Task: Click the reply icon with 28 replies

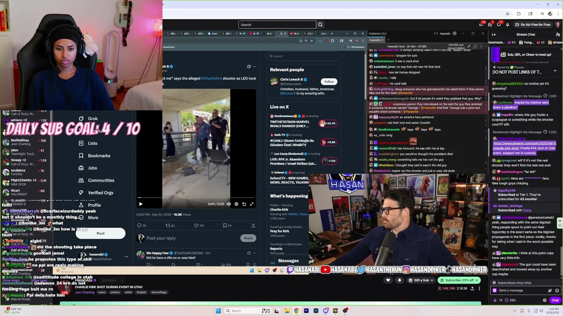Action: [139, 226]
